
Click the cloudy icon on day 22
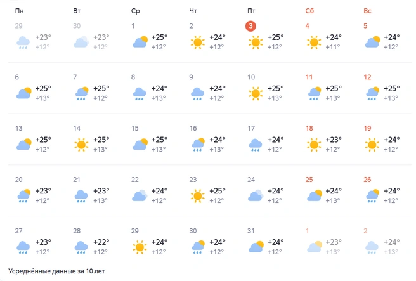(140, 195)
